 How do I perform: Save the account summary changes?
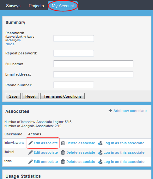pyautogui.click(x=13, y=96)
